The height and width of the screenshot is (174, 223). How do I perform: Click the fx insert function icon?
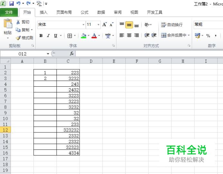click(72, 53)
